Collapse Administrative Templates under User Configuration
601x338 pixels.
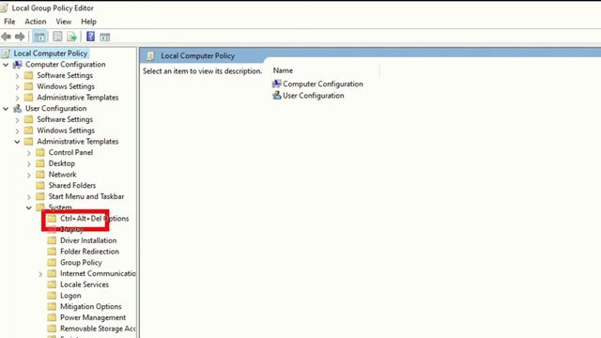click(x=17, y=142)
